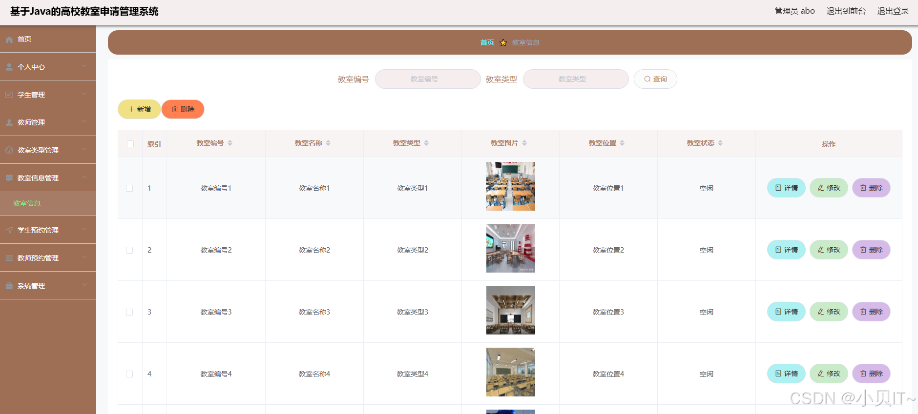Check the row 4 checkbox for 教室编号4
The width and height of the screenshot is (918, 414).
point(129,374)
